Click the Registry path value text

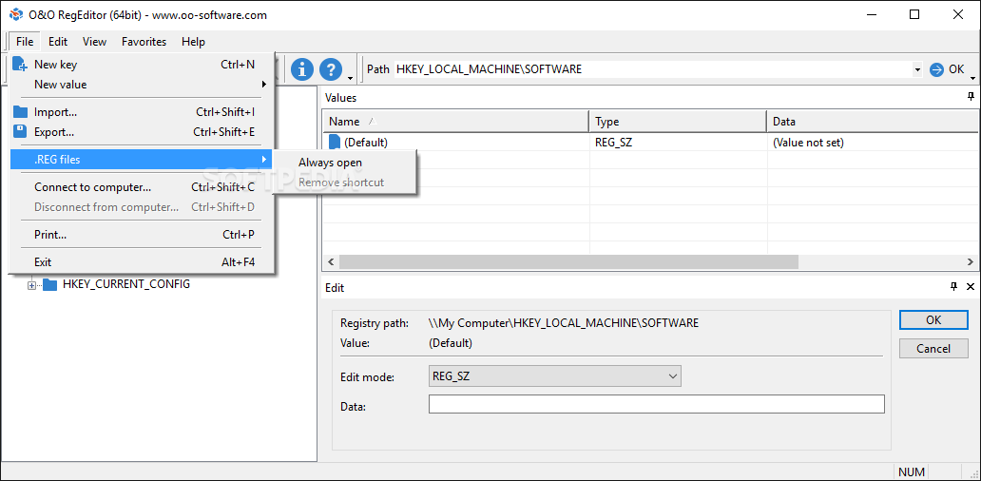click(564, 323)
